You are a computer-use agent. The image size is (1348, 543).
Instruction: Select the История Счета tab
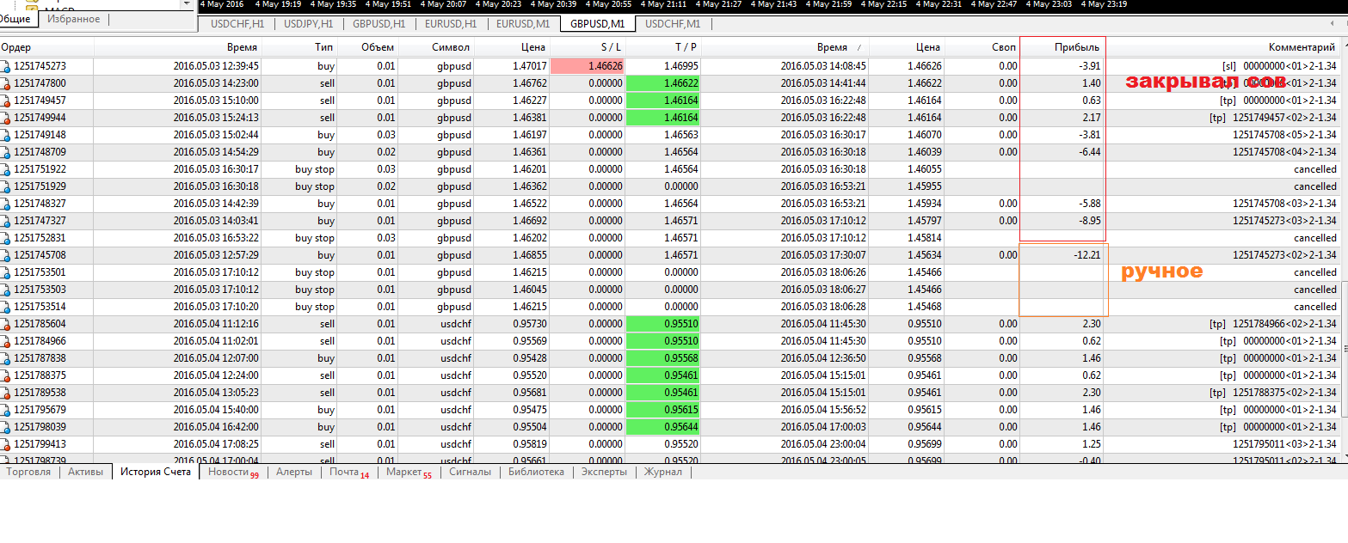pos(156,472)
